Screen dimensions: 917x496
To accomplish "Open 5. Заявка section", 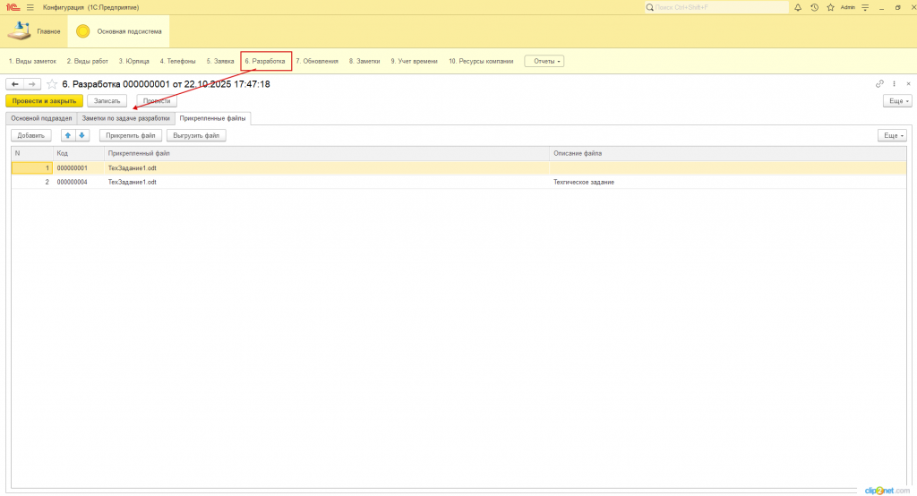I will (220, 62).
